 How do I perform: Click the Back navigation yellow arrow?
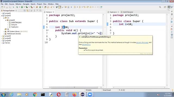91,7
